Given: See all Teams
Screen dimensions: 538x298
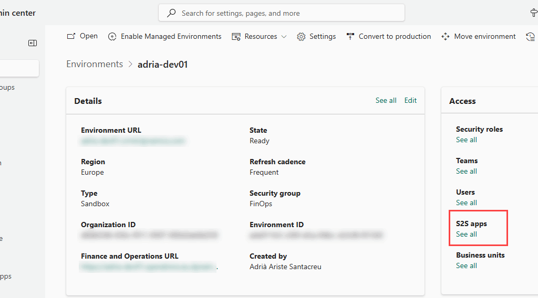Looking at the screenshot, I should tap(467, 171).
